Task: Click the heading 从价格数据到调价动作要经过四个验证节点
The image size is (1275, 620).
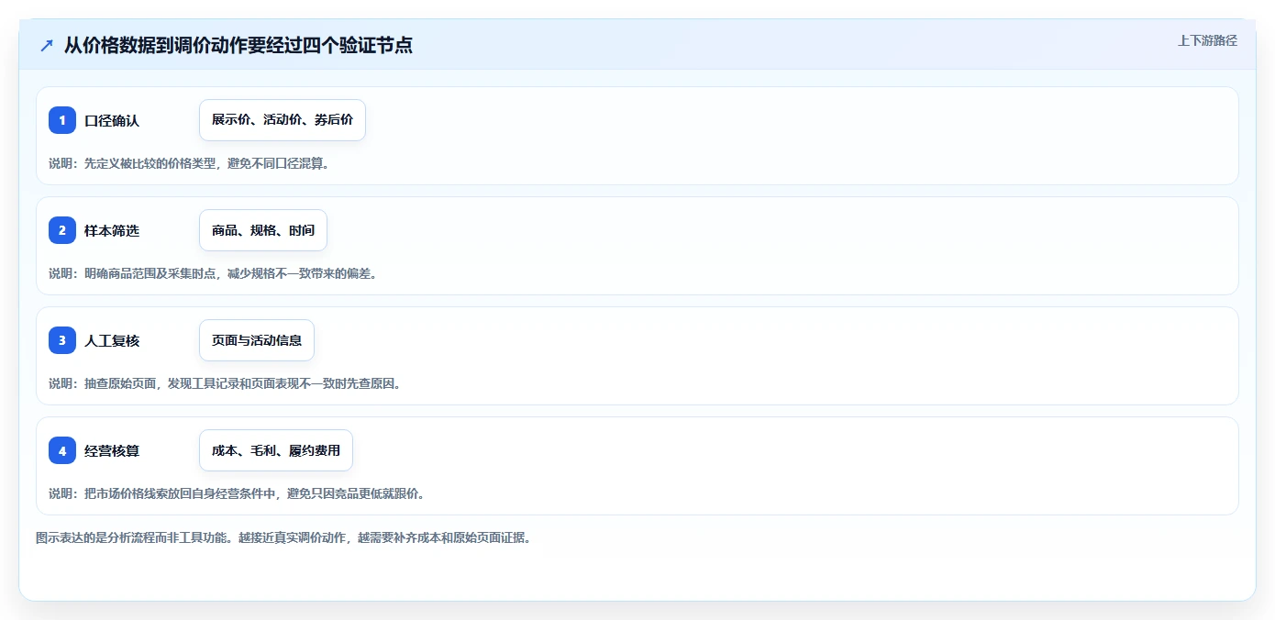Action: [238, 45]
